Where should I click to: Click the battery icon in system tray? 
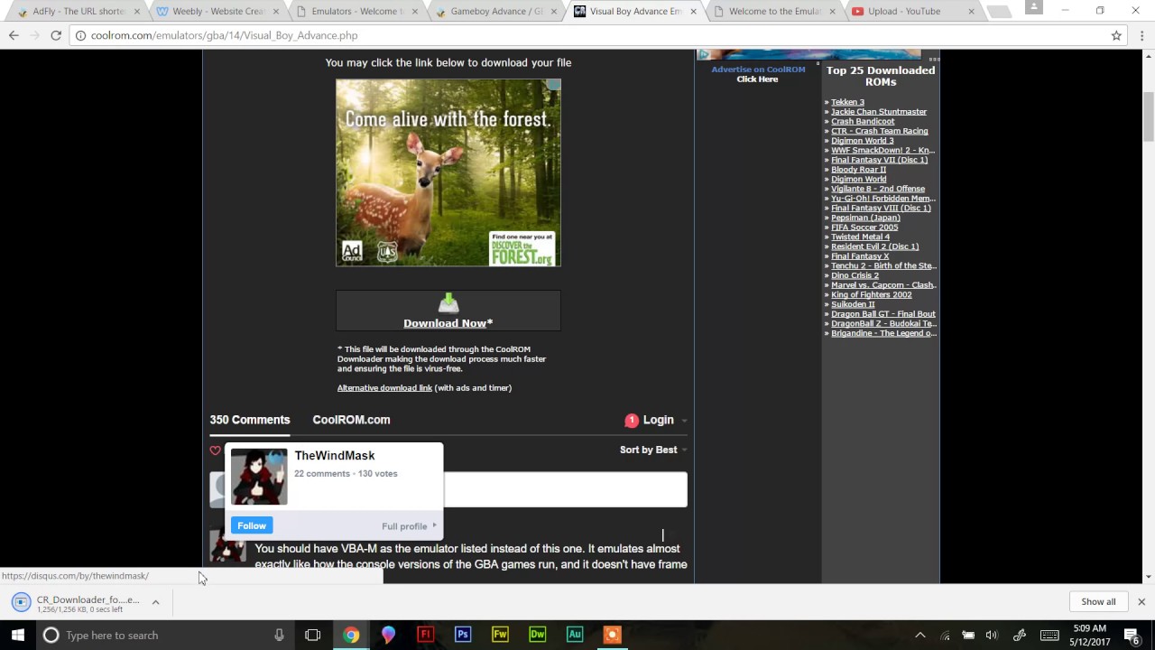click(968, 635)
